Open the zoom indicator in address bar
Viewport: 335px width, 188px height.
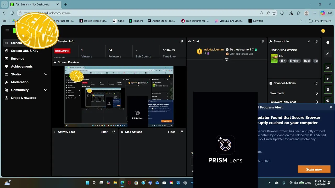coord(261,13)
